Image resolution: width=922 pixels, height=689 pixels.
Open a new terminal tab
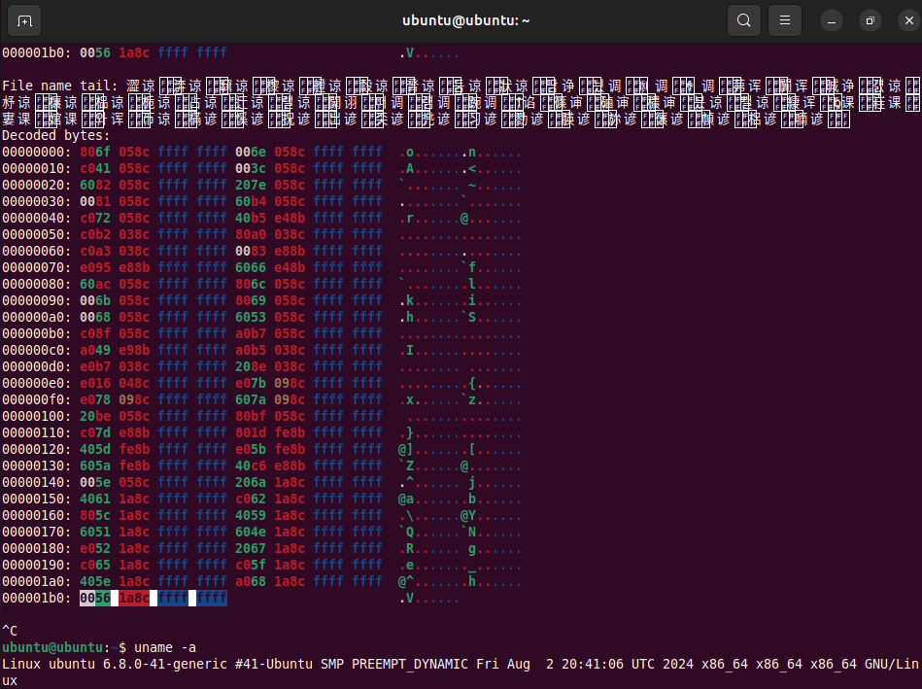[24, 20]
